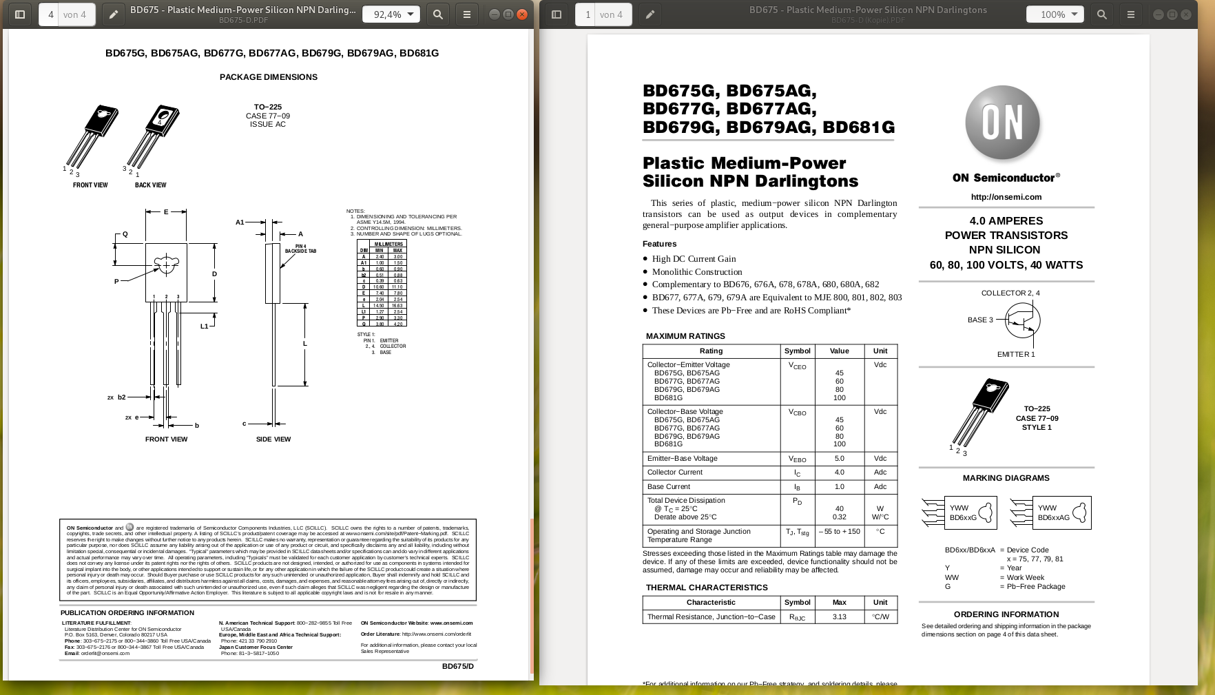Click Thermal Resistance, Junction-to-Case row
The height and width of the screenshot is (695, 1215).
769,617
